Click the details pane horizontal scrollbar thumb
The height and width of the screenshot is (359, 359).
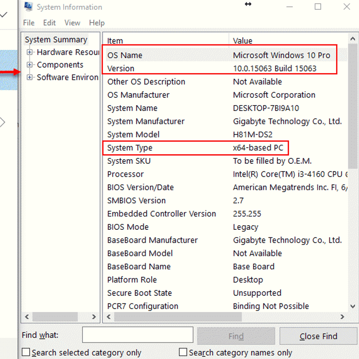tap(178, 317)
